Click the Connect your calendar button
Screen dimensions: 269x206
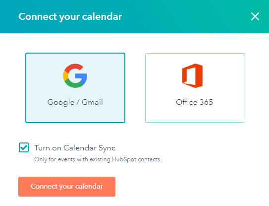[x=67, y=187]
